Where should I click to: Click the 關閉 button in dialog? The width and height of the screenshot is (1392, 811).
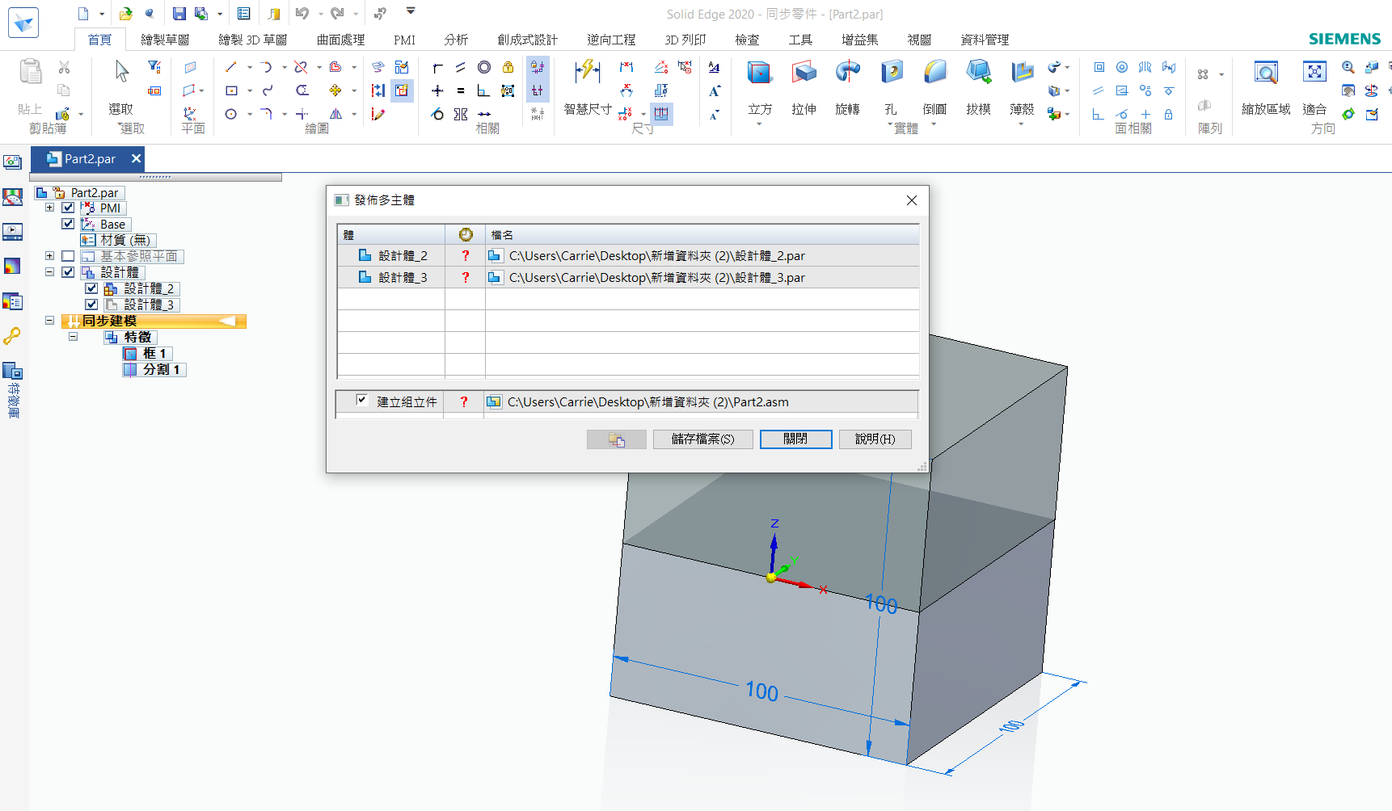pos(795,439)
